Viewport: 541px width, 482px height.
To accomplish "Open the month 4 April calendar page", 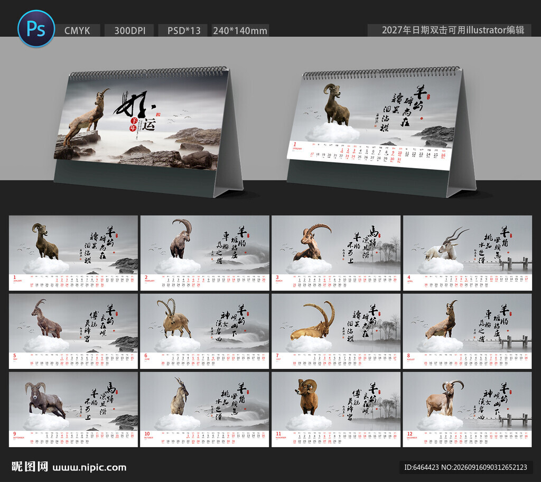I will tap(468, 253).
